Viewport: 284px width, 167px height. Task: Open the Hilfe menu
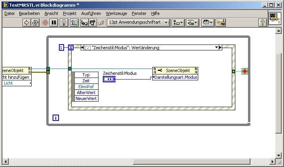[155, 13]
